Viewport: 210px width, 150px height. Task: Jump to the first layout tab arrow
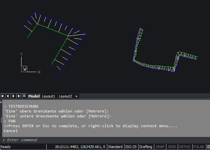pos(2,96)
